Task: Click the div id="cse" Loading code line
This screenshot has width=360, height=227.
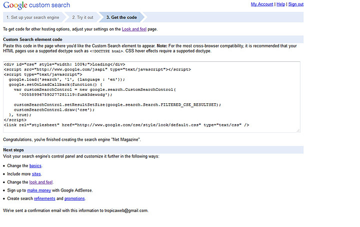Action: coord(64,64)
